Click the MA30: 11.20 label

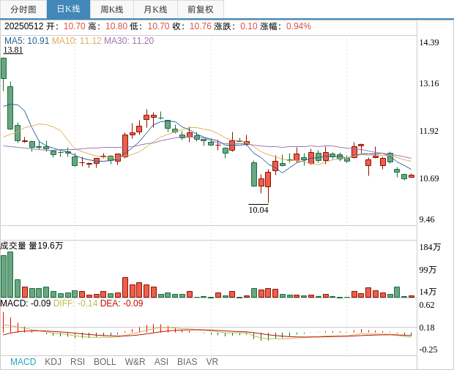(129, 41)
